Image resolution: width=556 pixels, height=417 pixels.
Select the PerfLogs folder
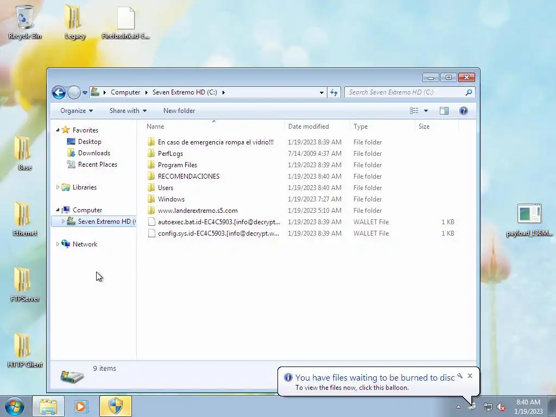coord(170,154)
